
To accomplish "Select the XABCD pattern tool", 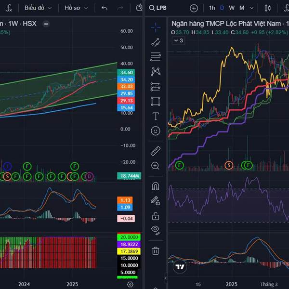I will pos(156,71).
